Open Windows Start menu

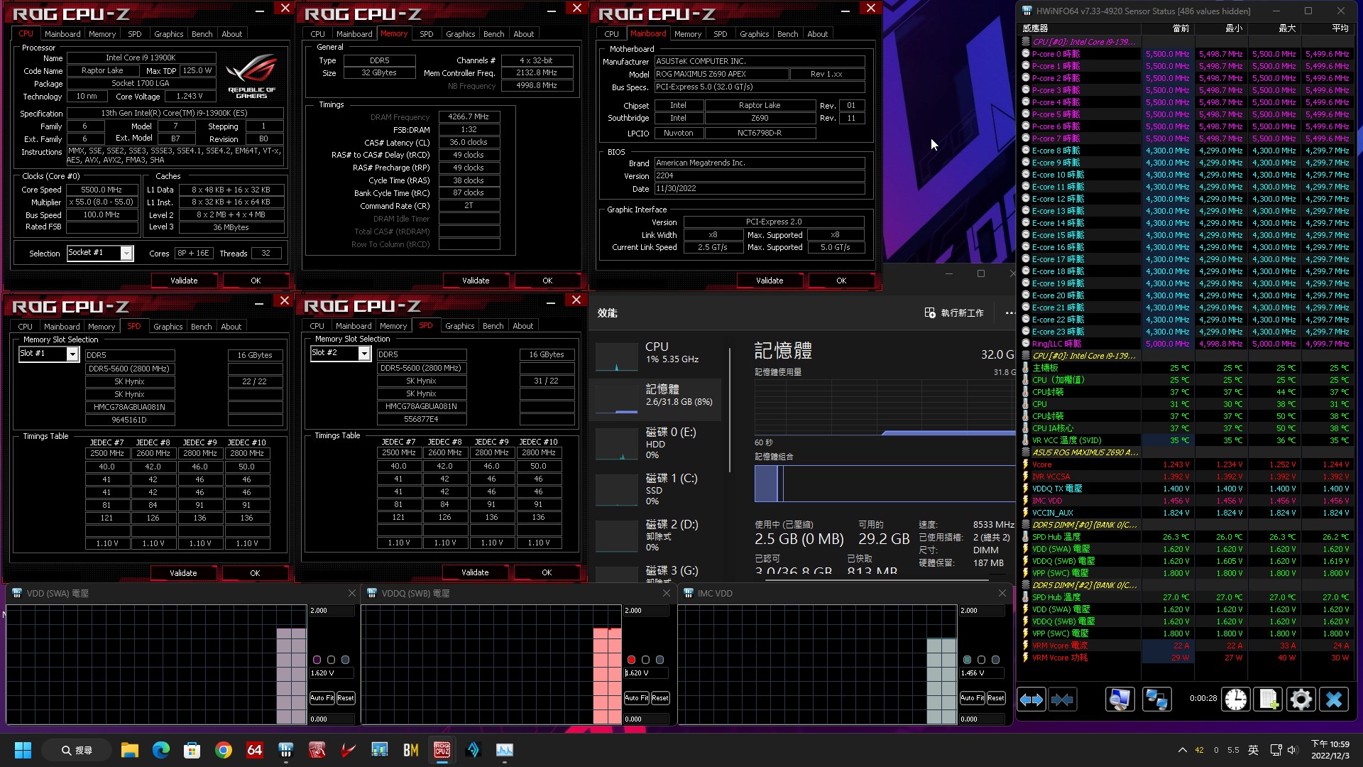23,750
